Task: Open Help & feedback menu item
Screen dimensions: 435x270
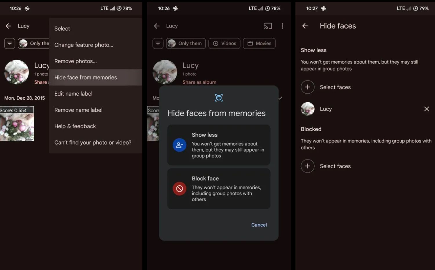Action: coord(75,126)
